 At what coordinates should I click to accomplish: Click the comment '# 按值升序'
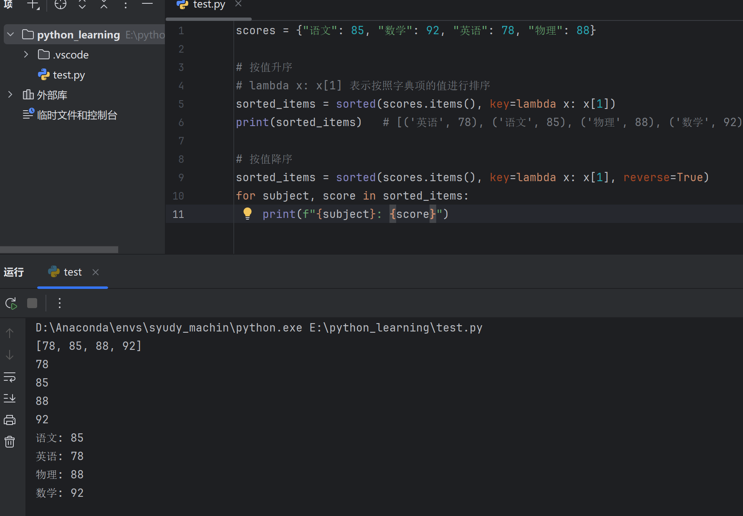pos(264,67)
